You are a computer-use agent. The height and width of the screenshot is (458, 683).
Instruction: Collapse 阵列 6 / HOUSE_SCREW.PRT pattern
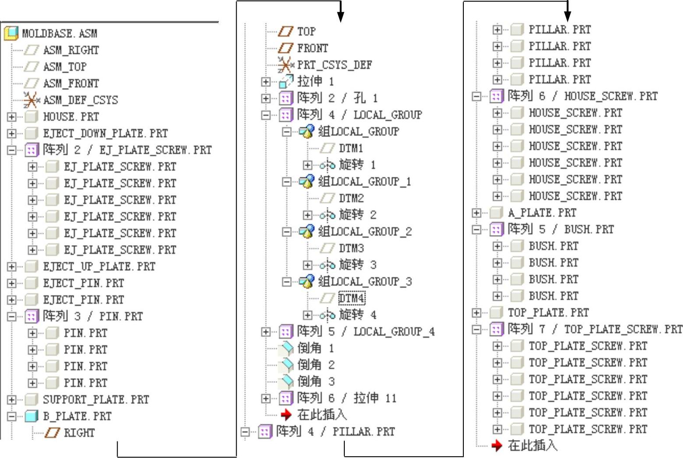[476, 96]
